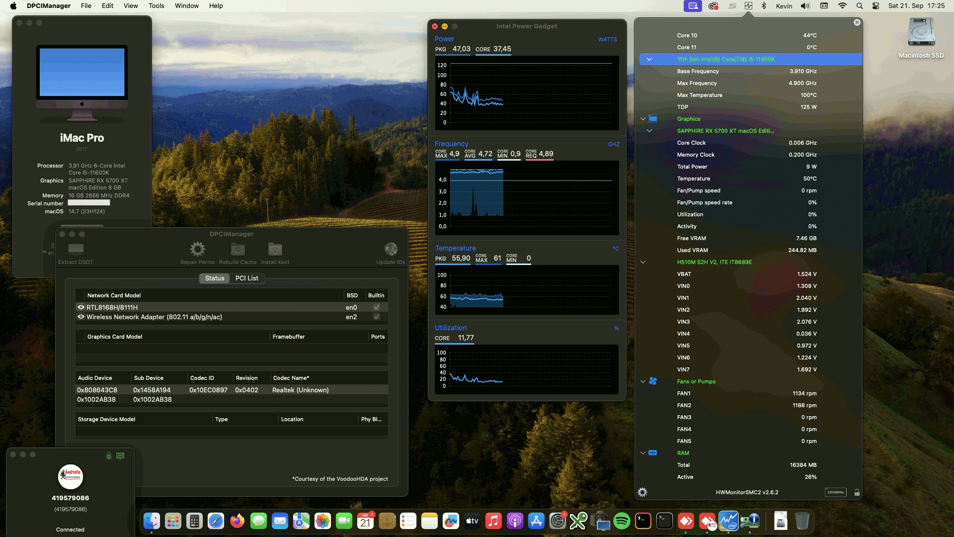Collapse the SAPPHIRE RX 5700 XT entry
Viewport: 954px width, 537px height.
point(649,130)
